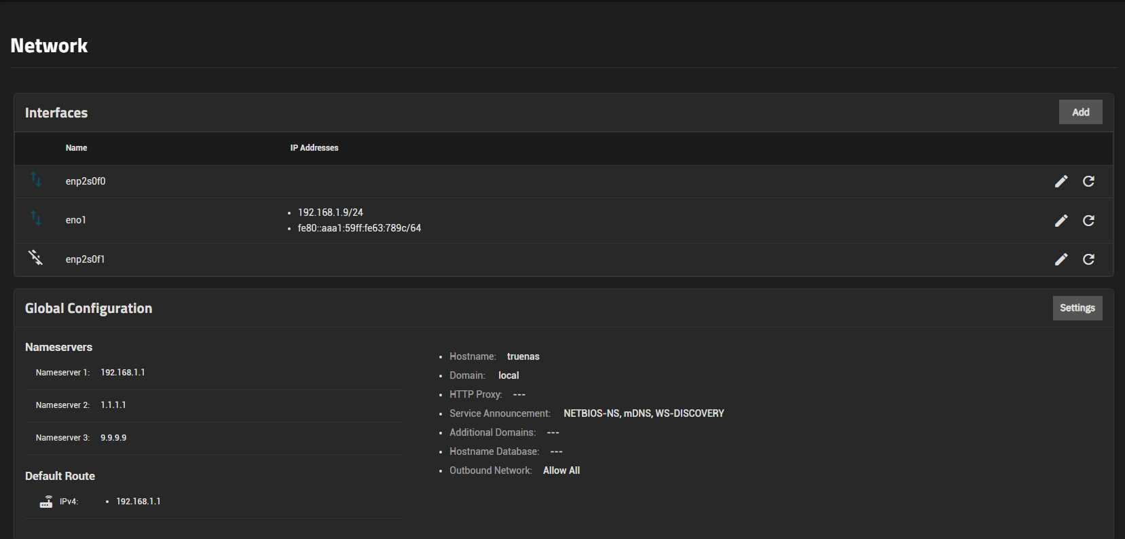Click the IP Addresses column header
This screenshot has width=1125, height=539.
point(314,148)
